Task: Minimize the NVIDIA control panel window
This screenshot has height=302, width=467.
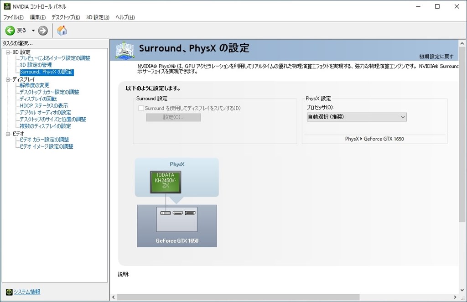Action: coord(418,6)
